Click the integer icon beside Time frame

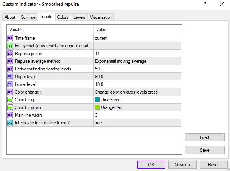(x=10, y=38)
